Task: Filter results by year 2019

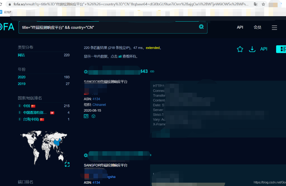Action: click(x=22, y=84)
